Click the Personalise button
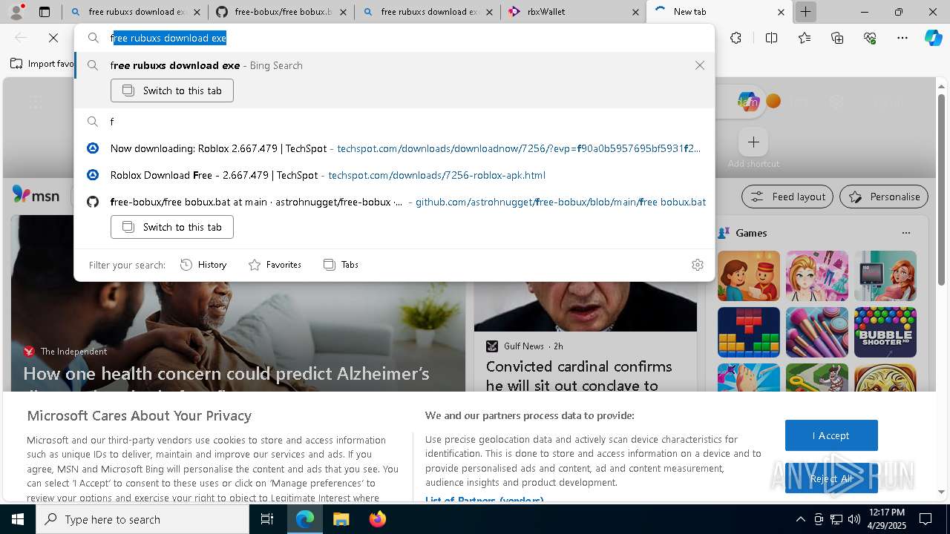The image size is (950, 534). pyautogui.click(x=884, y=197)
